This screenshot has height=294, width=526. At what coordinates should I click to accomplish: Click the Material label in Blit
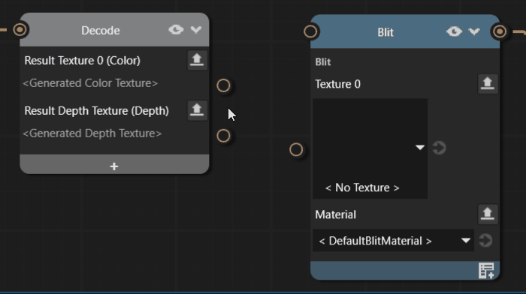[x=335, y=214]
